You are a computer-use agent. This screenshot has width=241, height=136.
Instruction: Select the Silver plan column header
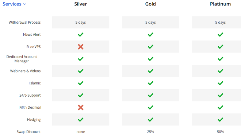[x=81, y=4]
